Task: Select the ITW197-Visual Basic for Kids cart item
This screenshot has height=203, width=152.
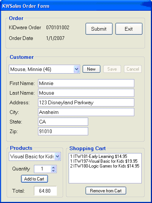Action: (x=104, y=161)
